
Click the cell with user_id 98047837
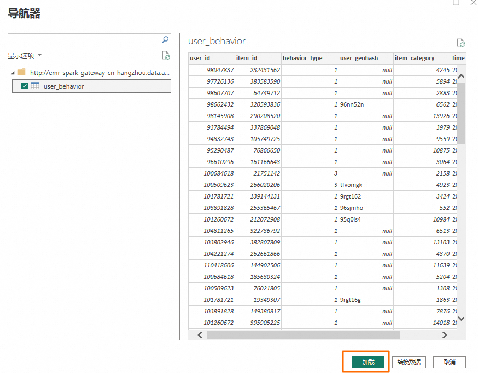click(x=212, y=70)
